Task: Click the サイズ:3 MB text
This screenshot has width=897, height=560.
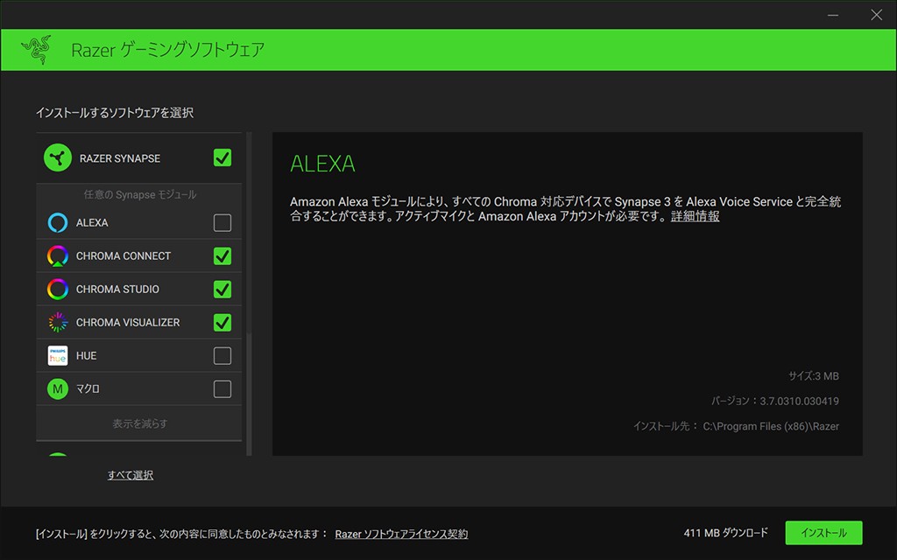Action: [814, 376]
